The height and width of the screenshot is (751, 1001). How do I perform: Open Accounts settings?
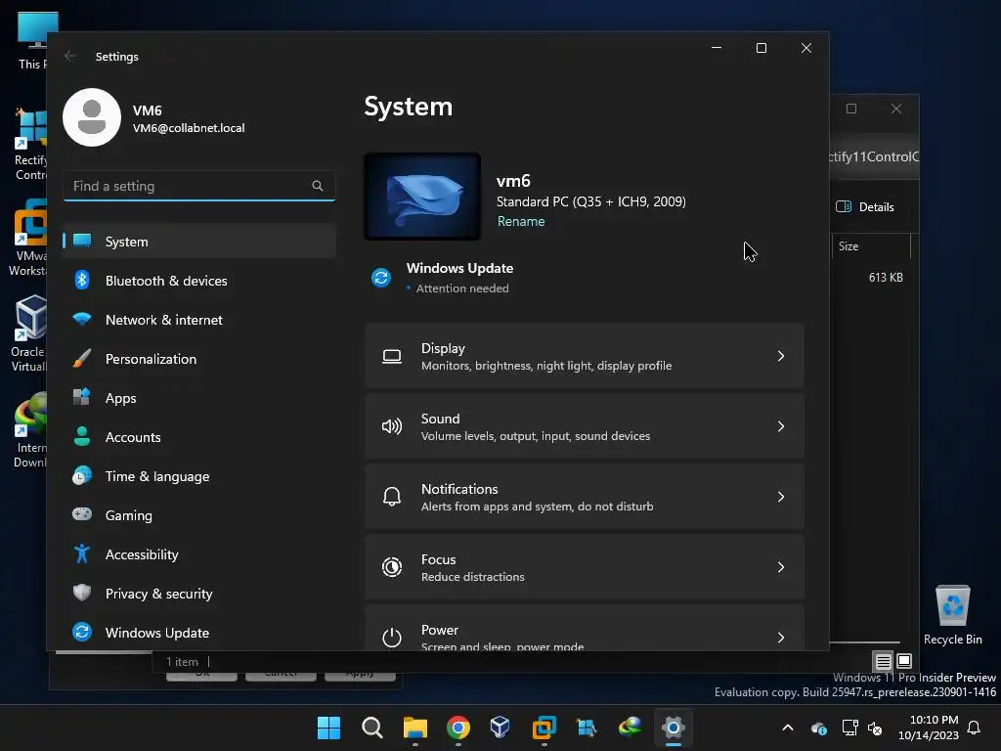coord(199,437)
